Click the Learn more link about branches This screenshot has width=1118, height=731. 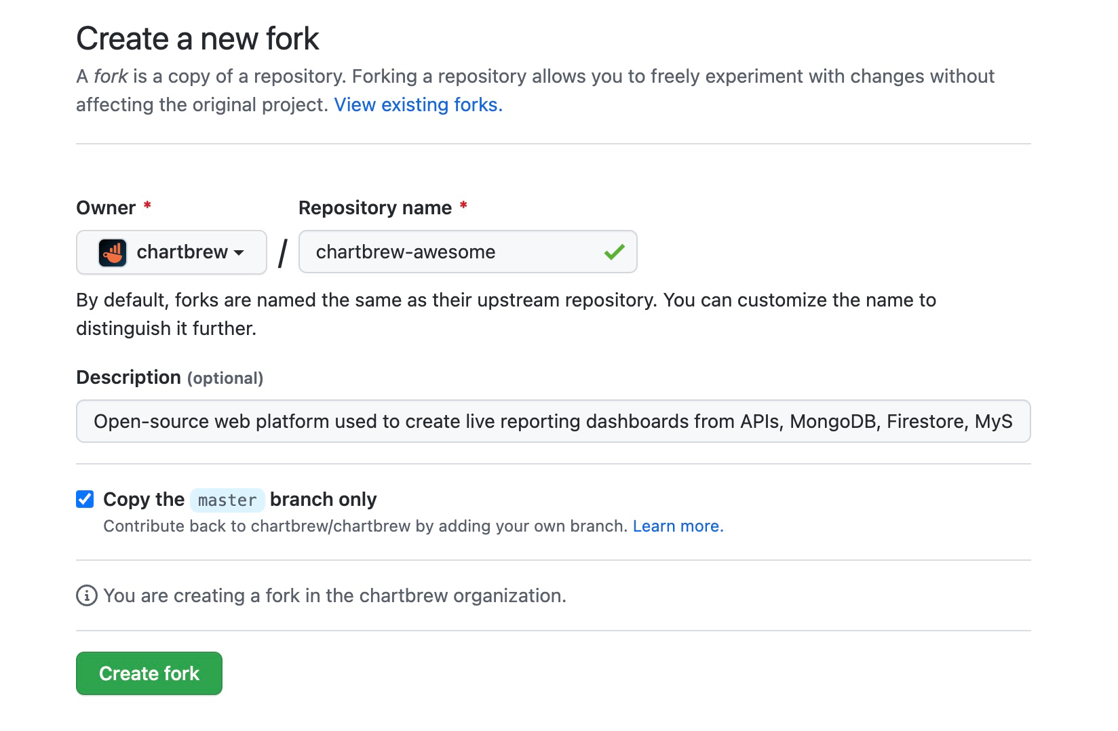point(678,526)
